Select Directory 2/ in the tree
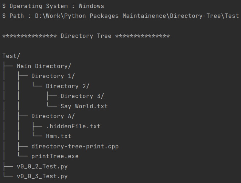The width and height of the screenshot is (241, 183). click(67, 86)
